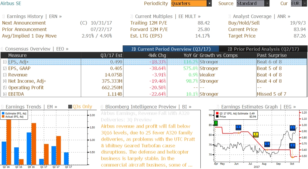This screenshot has height=169, width=308.
Task: Switch to Prior Period Analysis (Q2/17) tab
Action: (x=263, y=49)
